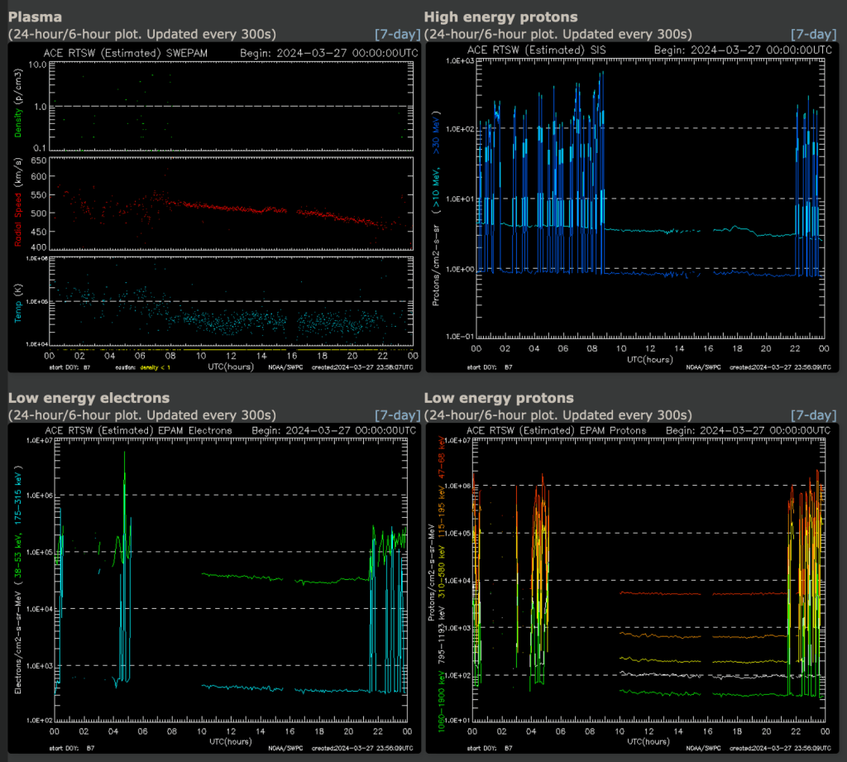Select the red Radial Speed scatter panel
The image size is (847, 762).
(x=232, y=204)
